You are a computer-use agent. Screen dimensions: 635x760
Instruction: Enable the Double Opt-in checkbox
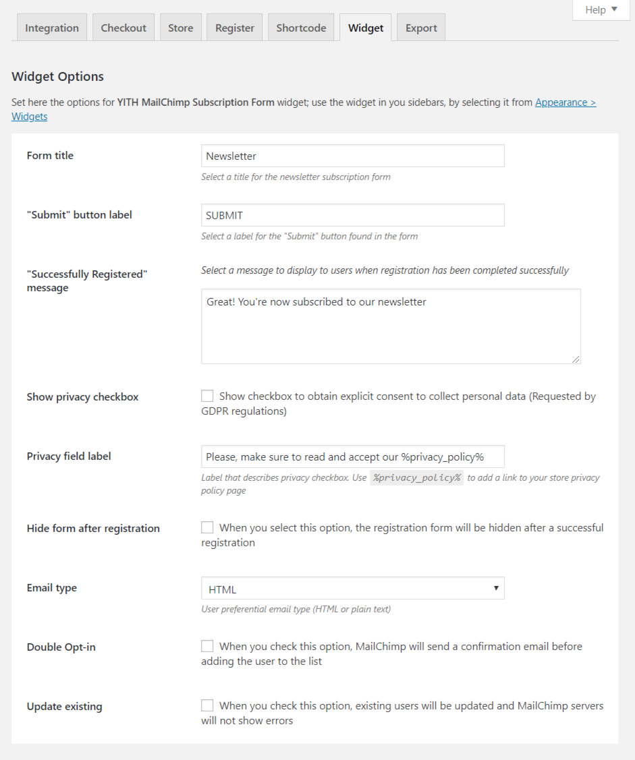pyautogui.click(x=207, y=646)
